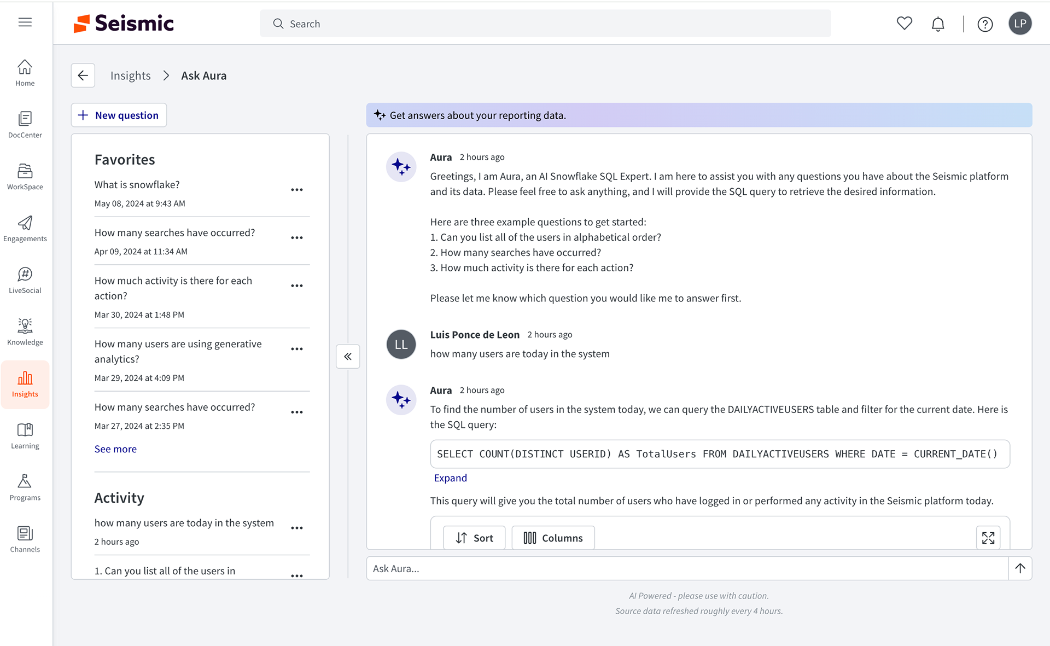The height and width of the screenshot is (646, 1050).
Task: Open LP user profile avatar
Action: click(x=1020, y=24)
